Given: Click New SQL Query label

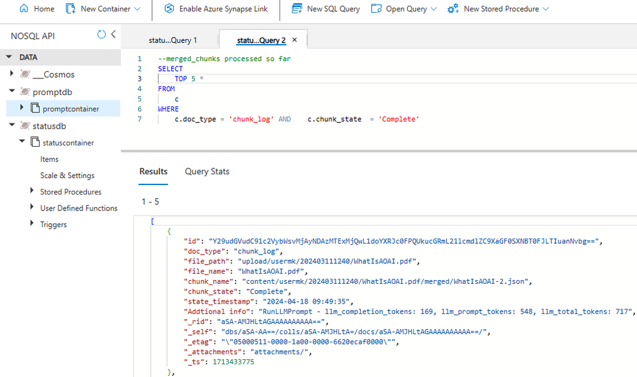Looking at the screenshot, I should (x=334, y=9).
